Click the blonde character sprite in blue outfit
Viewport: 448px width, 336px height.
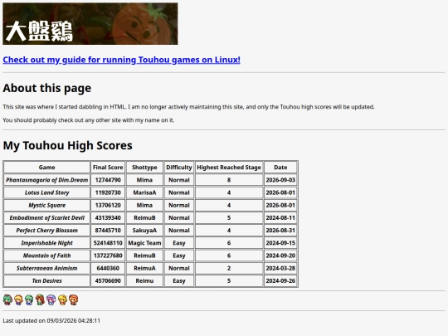click(18, 299)
